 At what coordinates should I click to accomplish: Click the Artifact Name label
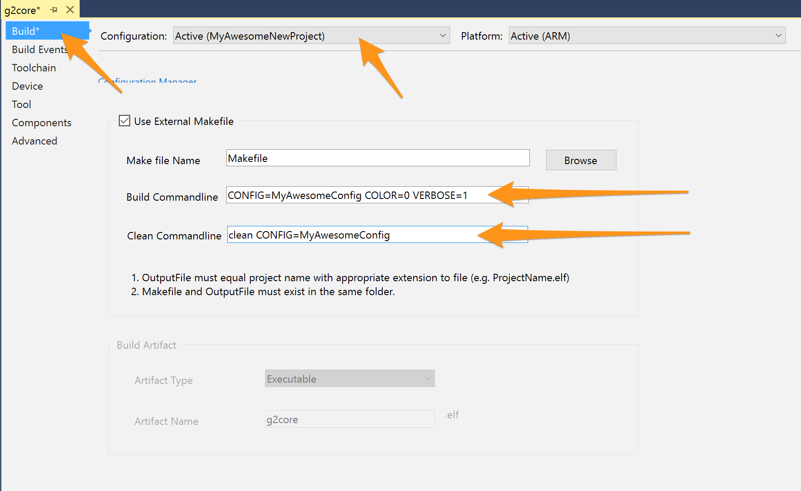tap(166, 421)
